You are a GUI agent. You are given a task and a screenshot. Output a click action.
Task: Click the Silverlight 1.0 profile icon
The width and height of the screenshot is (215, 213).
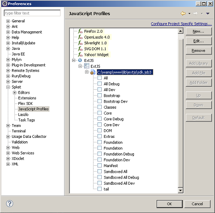80,43
